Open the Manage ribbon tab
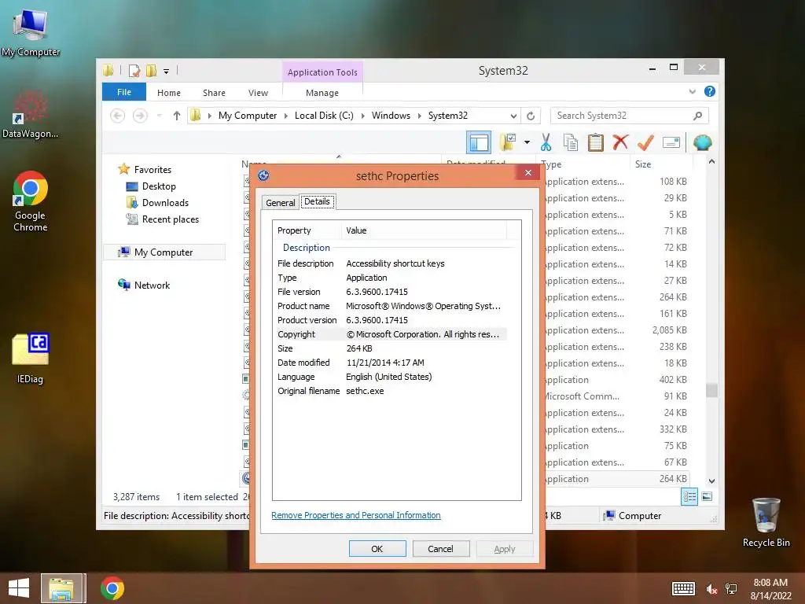The image size is (805, 604). click(x=322, y=93)
